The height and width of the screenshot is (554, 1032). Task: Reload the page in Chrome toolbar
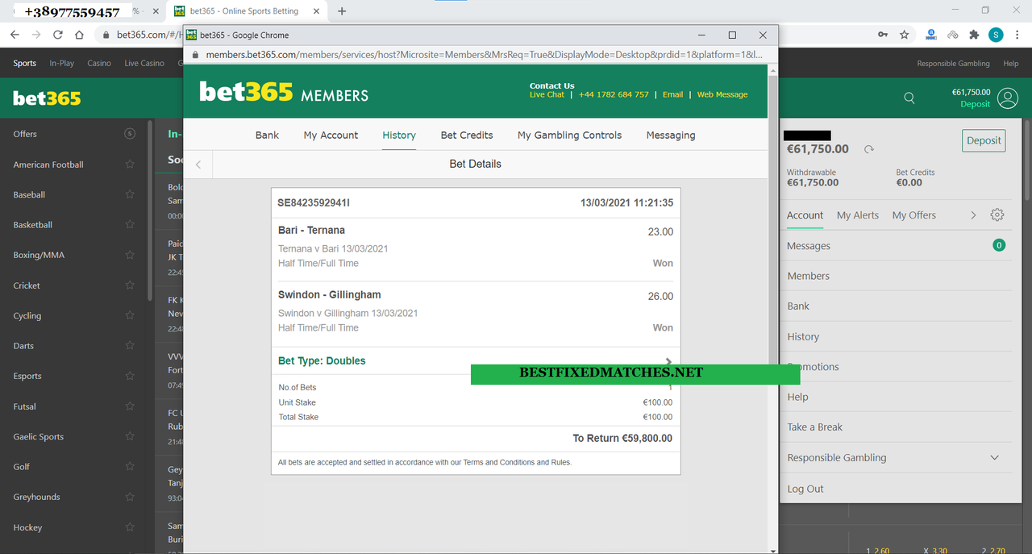(57, 35)
